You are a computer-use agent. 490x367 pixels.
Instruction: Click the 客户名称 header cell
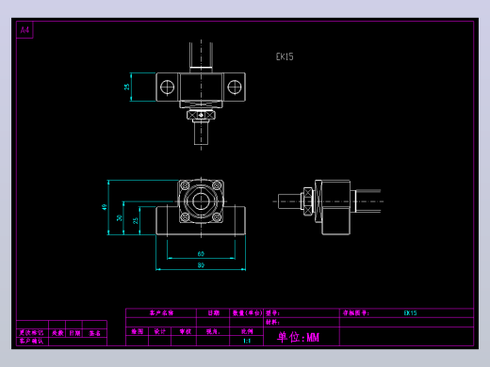(x=161, y=313)
